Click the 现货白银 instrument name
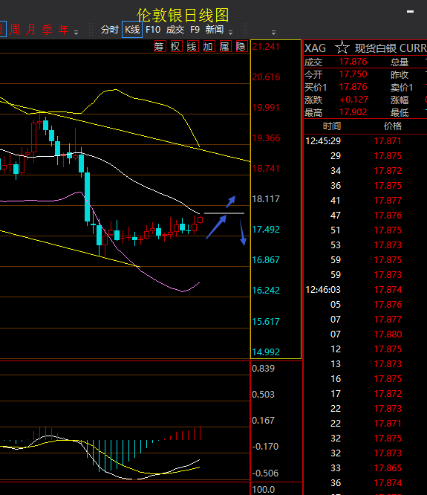Viewport: 427px width, 495px height. [x=375, y=48]
